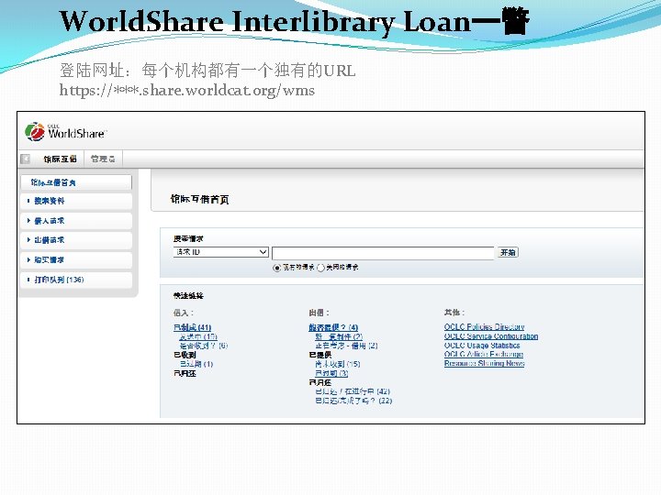The height and width of the screenshot is (495, 661).
Task: Open the lending link with count (15)
Action: click(x=338, y=364)
